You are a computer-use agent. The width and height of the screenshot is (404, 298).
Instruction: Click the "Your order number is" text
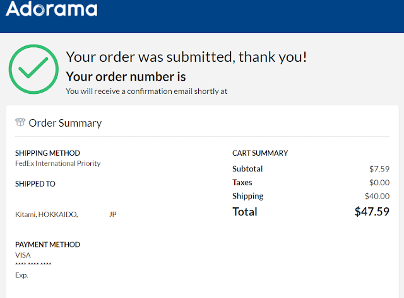coord(126,77)
